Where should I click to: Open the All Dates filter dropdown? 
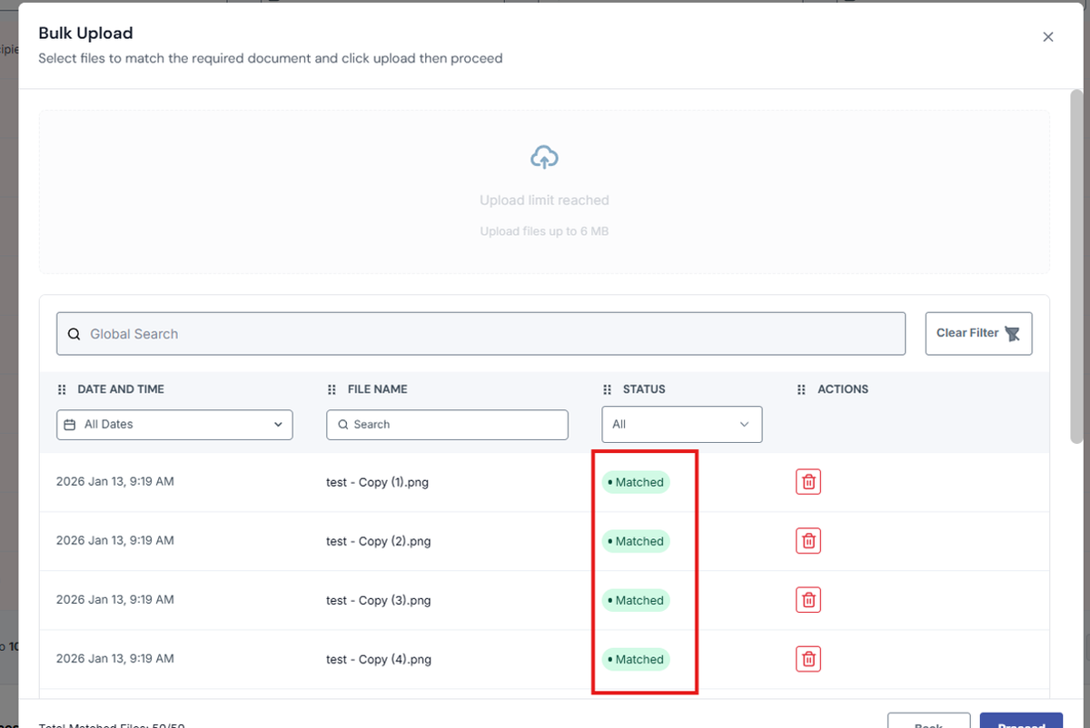coord(174,425)
